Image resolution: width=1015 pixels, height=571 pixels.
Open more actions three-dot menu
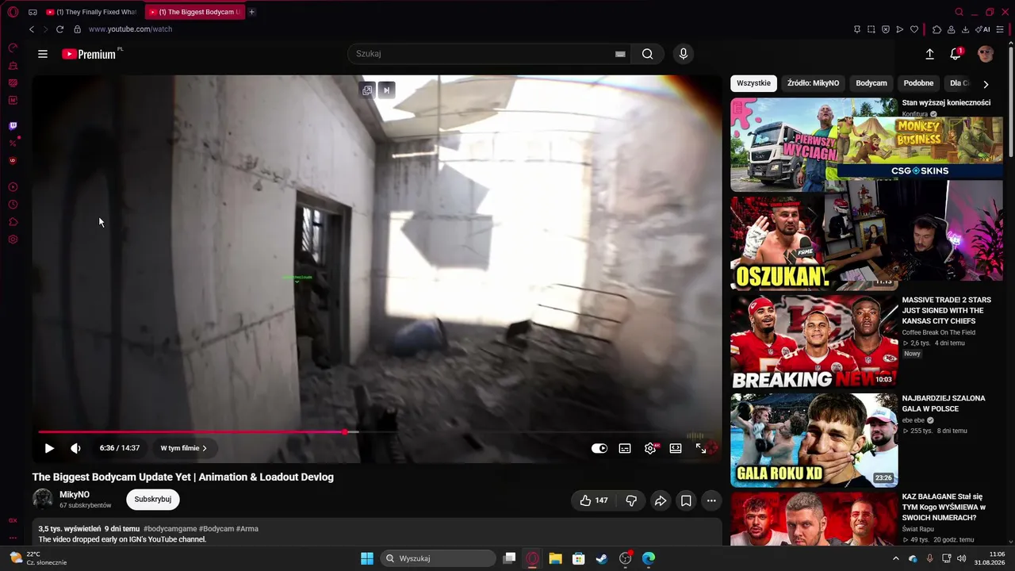[711, 500]
